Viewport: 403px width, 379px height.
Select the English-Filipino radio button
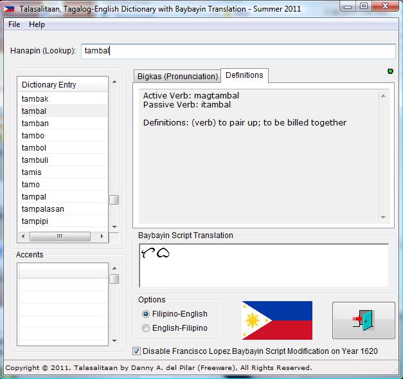coord(146,328)
